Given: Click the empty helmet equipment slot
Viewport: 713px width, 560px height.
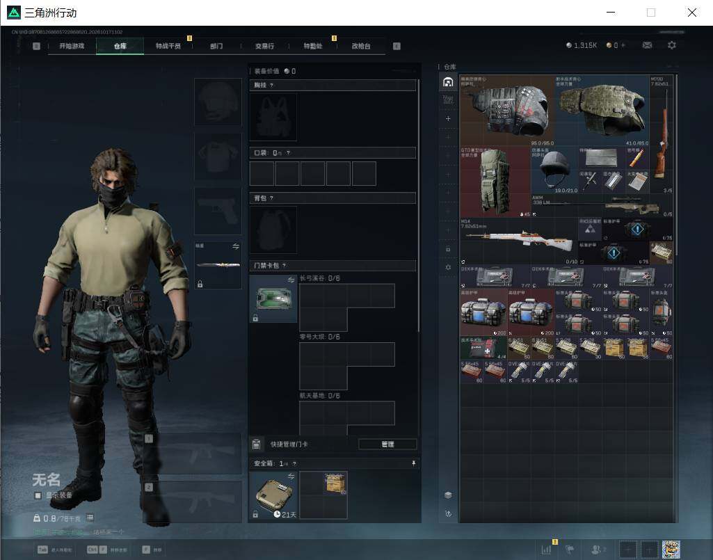Looking at the screenshot, I should [218, 102].
